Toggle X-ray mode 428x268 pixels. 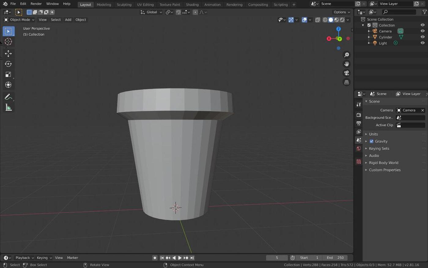[318, 20]
